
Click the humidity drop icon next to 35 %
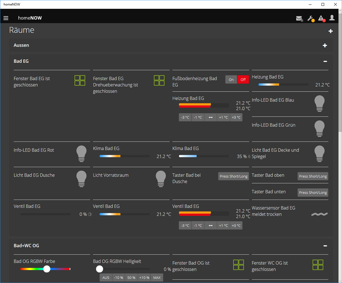tap(249, 157)
